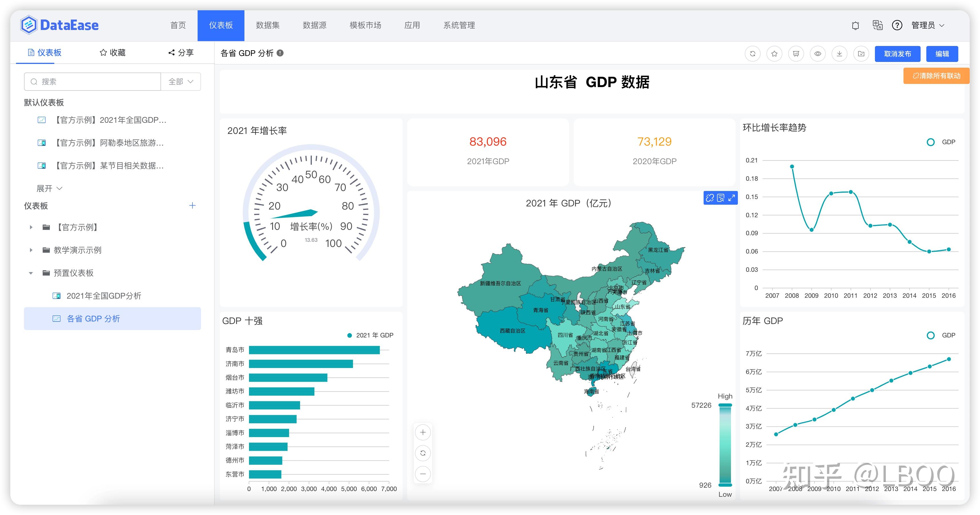The height and width of the screenshot is (515, 980).
Task: Toggle preview eye icon in toolbar
Action: [x=818, y=54]
